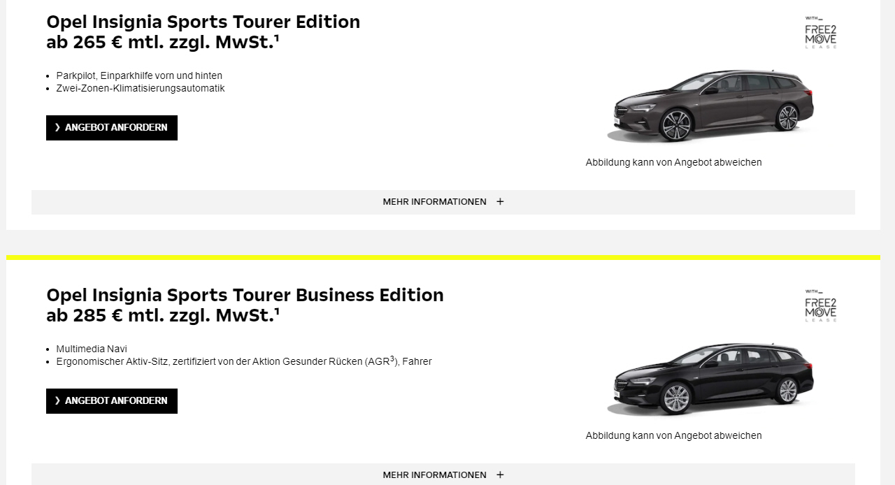Click the 'Multimedia Navi' feature bullet
This screenshot has width=895, height=485.
coord(92,349)
